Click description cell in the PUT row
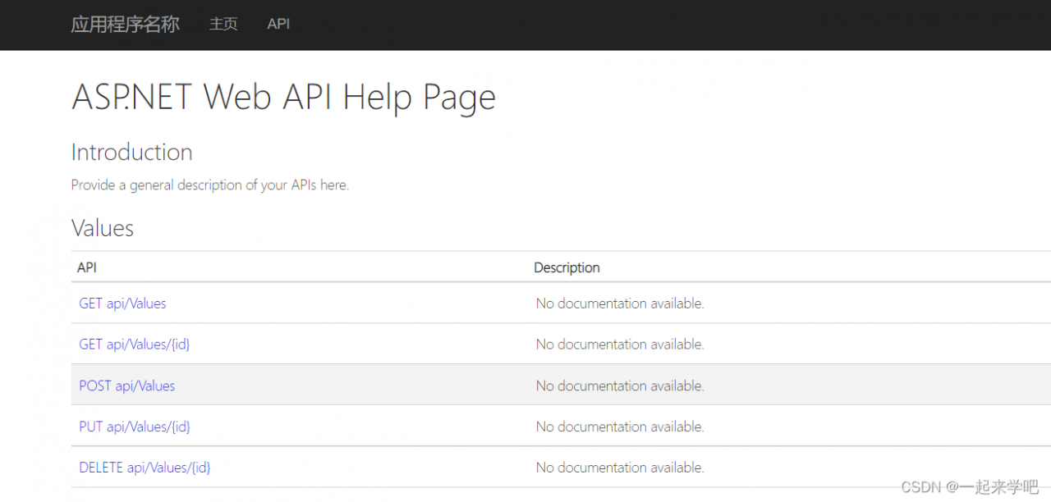 620,427
